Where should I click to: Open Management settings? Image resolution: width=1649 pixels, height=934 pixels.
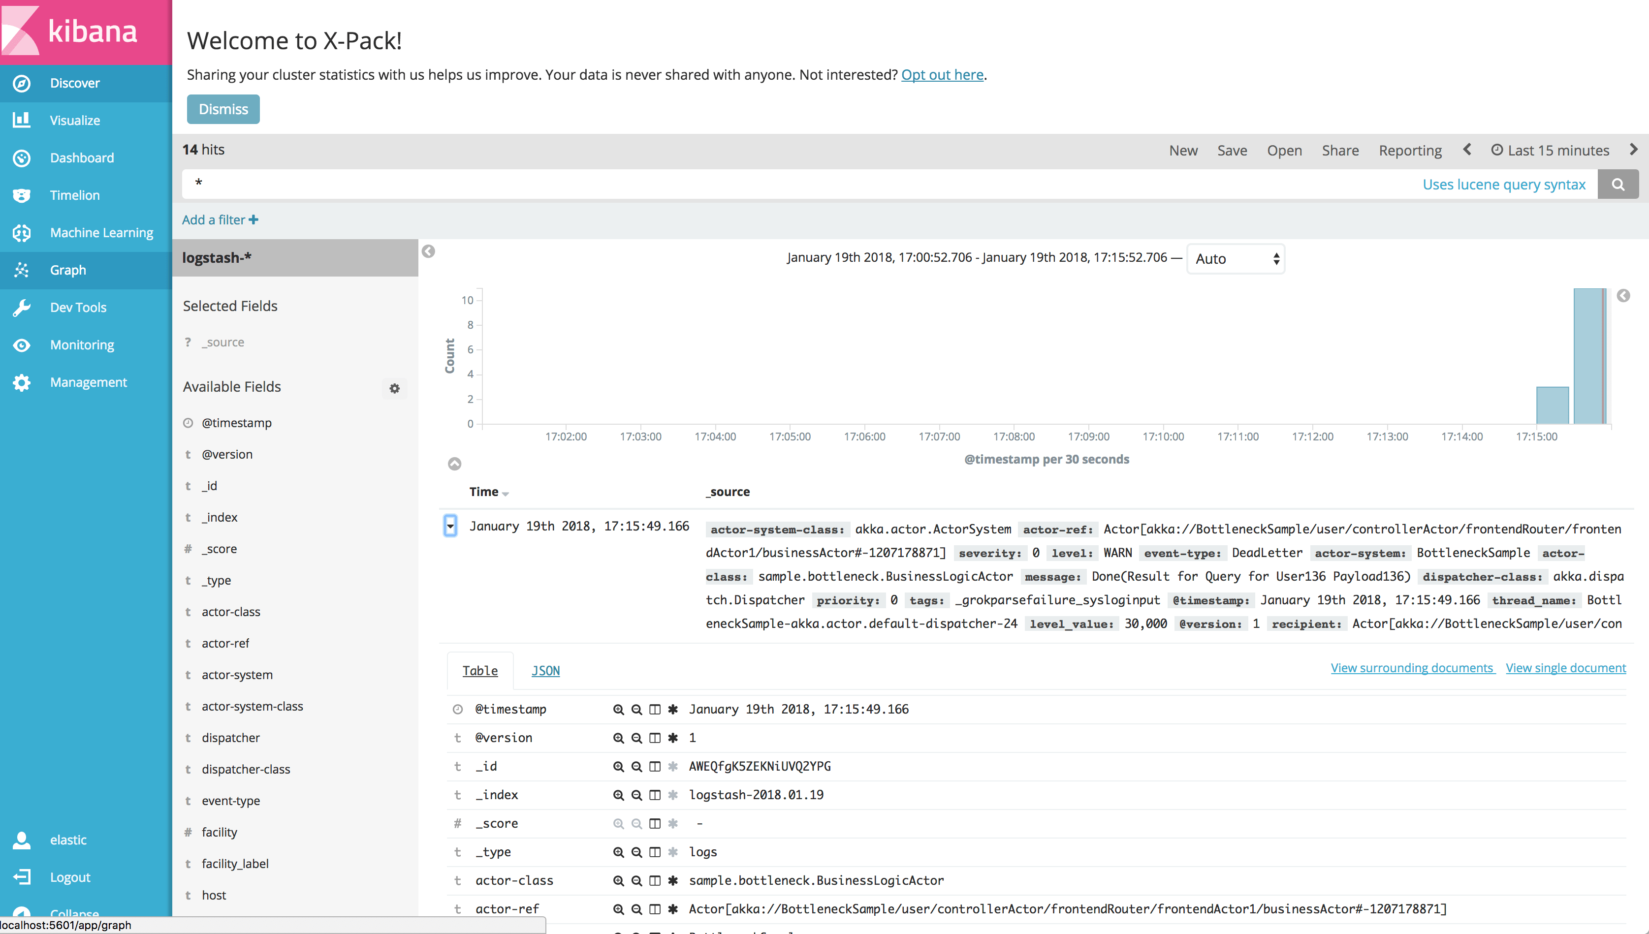tap(86, 382)
